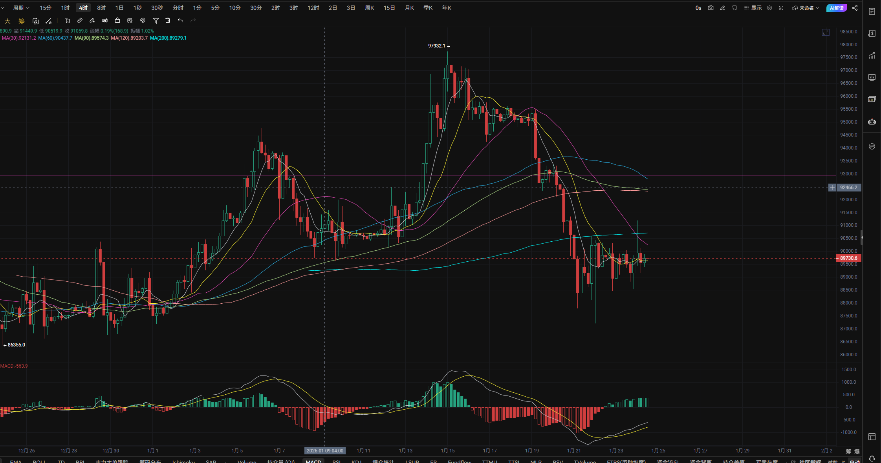Click the share icon
This screenshot has height=463, width=881.
click(x=855, y=8)
